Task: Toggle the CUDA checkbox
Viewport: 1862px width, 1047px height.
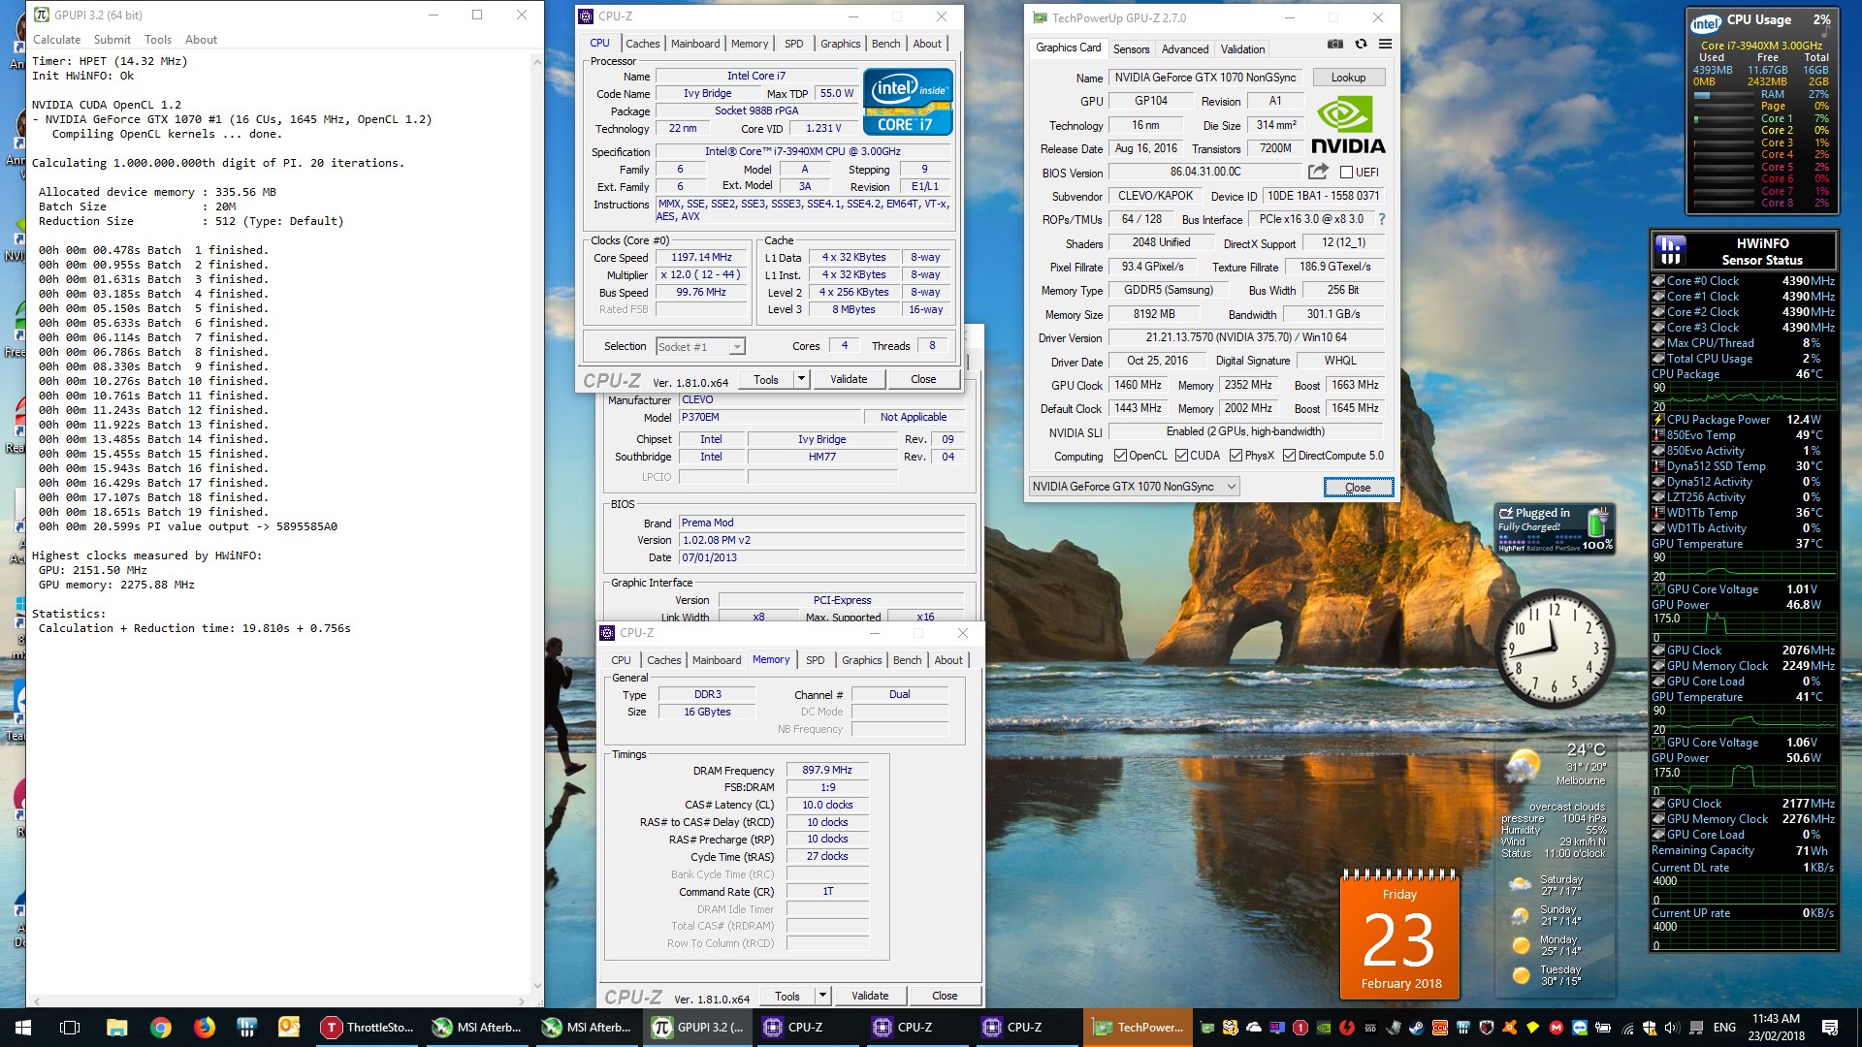Action: point(1181,456)
